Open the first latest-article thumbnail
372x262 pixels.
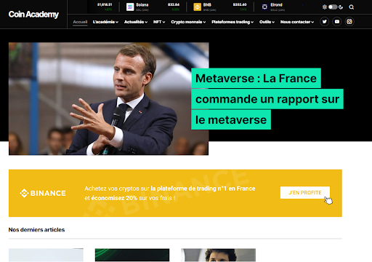coord(46,255)
